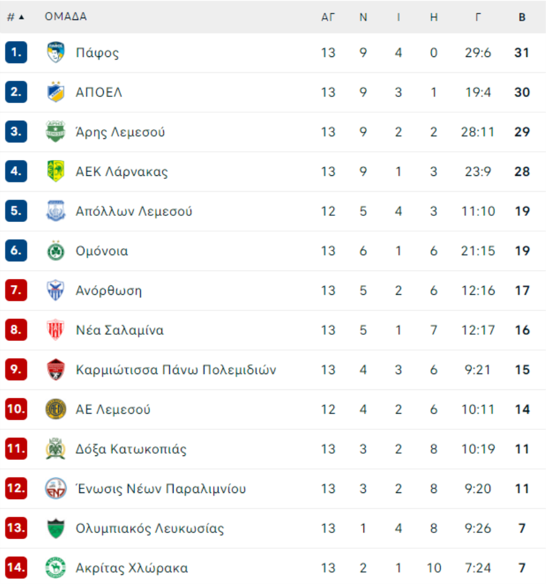Click the Πάφος team crest icon

[x=56, y=53]
